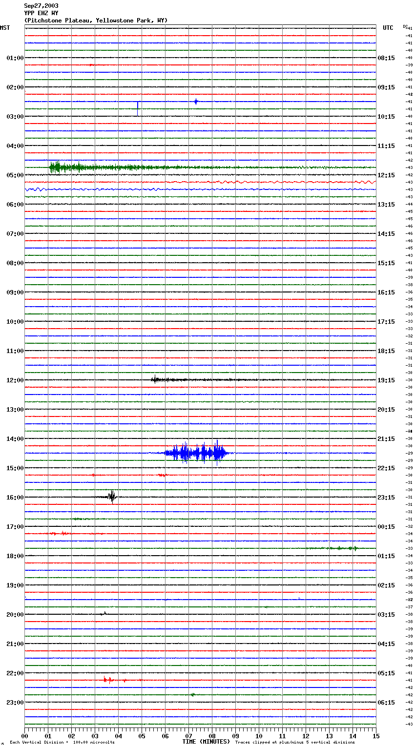
Task: Select the 03:00 MST time label
Action: click(x=15, y=117)
